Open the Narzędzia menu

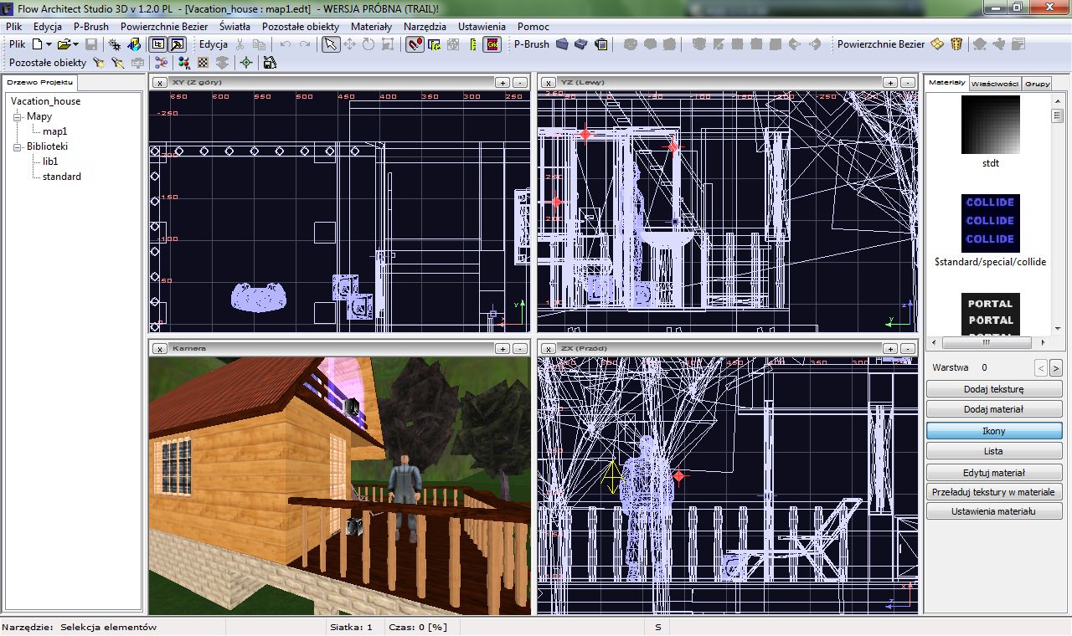coord(425,27)
